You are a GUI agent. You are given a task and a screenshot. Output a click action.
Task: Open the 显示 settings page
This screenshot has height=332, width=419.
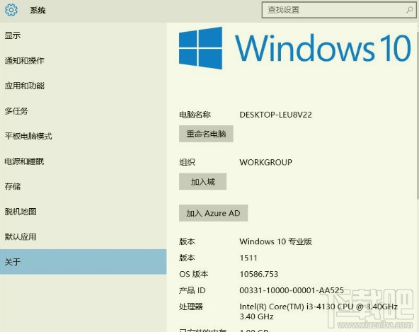pyautogui.click(x=83, y=35)
